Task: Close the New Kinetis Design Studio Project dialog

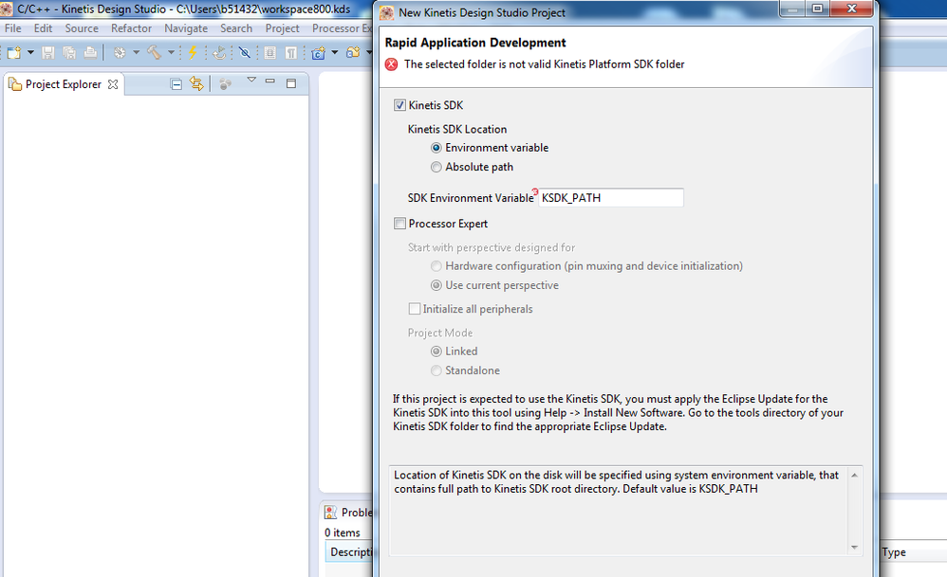Action: [x=851, y=9]
